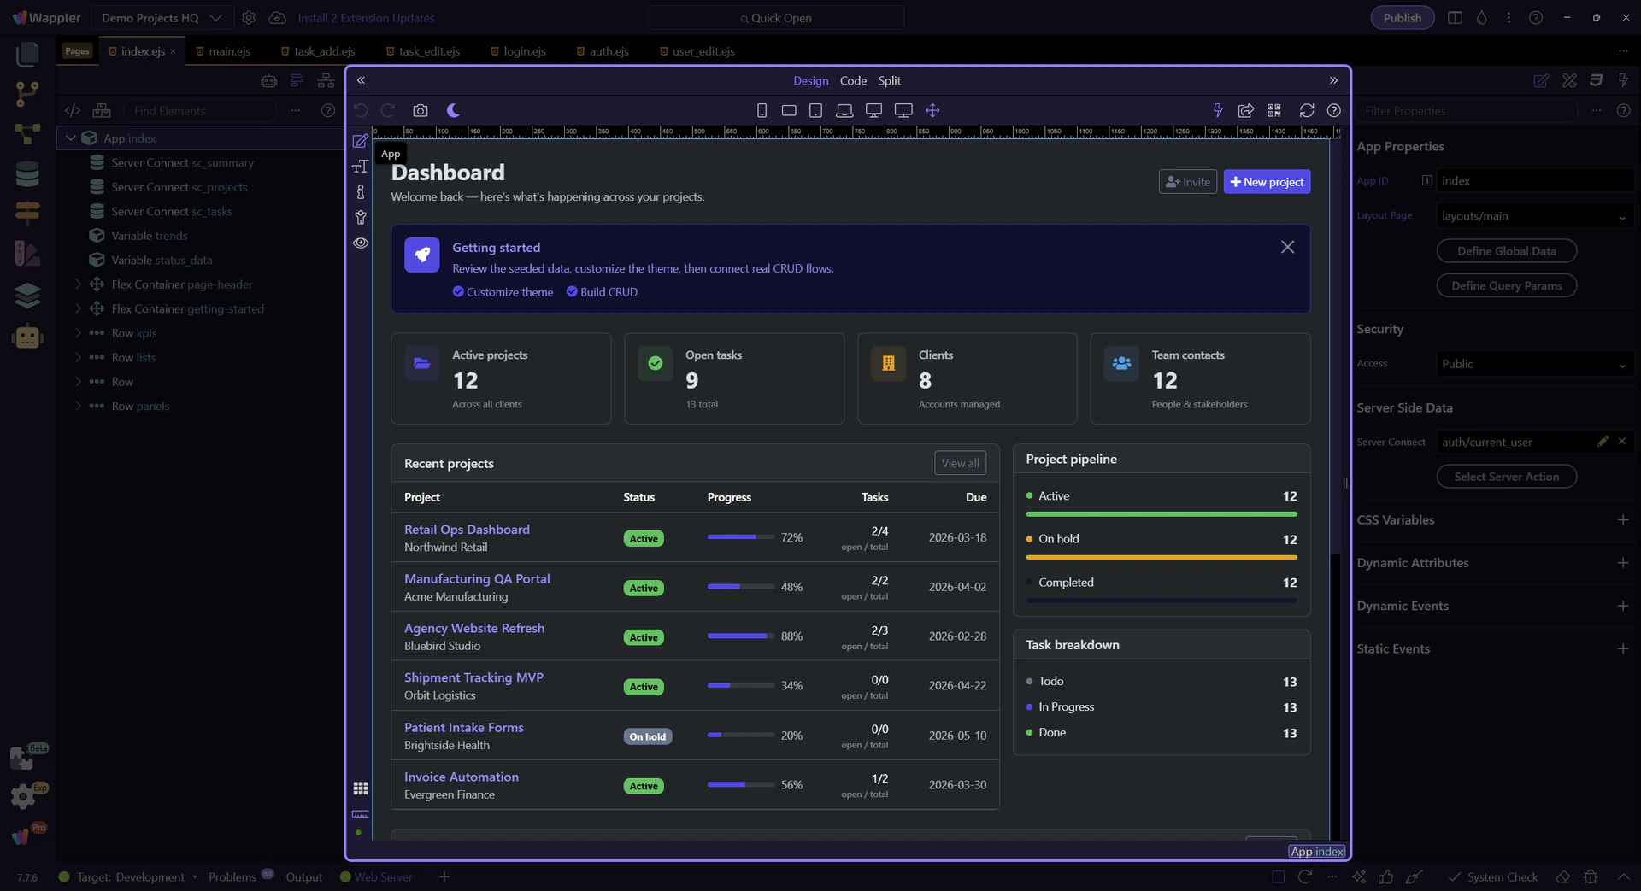
Task: Click the code view icon above Find Elements
Action: [73, 110]
